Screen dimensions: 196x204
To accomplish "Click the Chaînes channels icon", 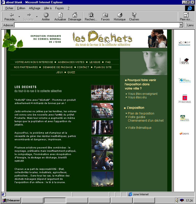I will click(134, 15).
